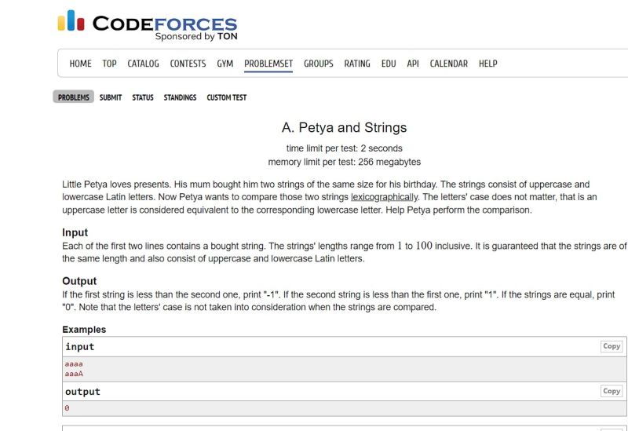
Task: Open the CUSTOM TEST tab
Action: tap(227, 97)
